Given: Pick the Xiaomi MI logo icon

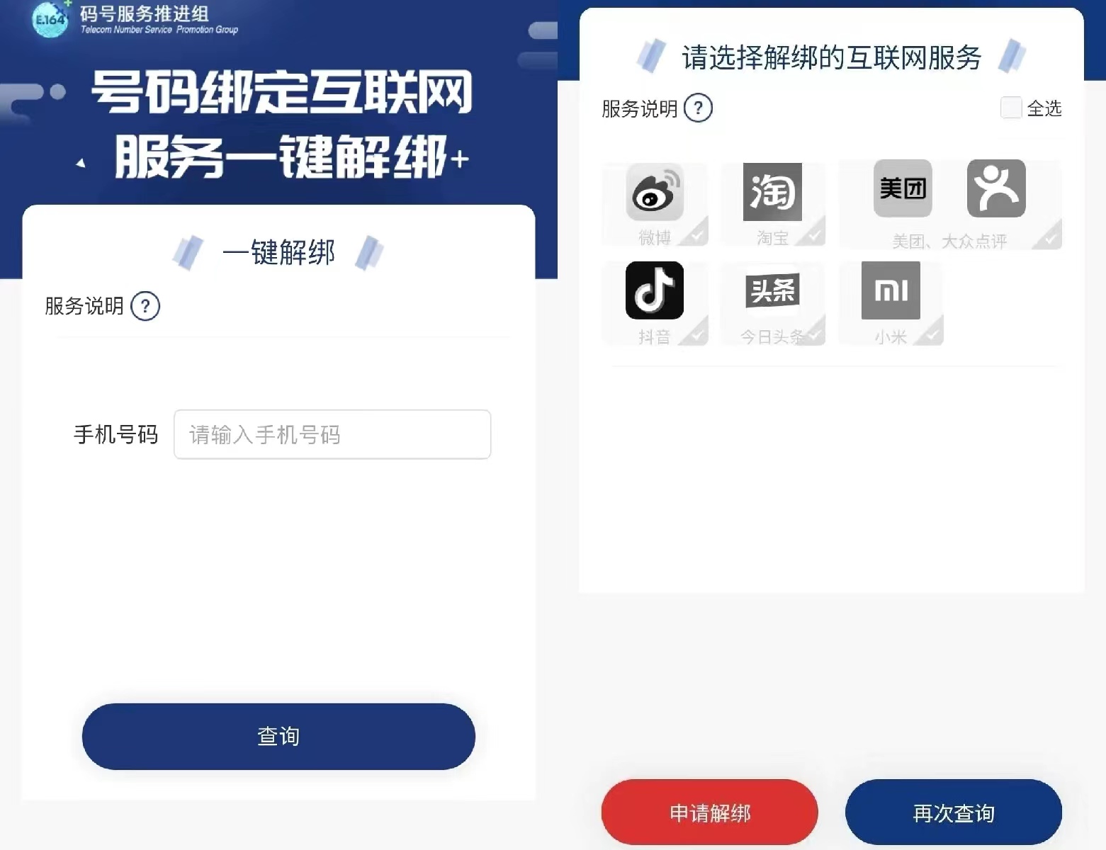Looking at the screenshot, I should (891, 290).
